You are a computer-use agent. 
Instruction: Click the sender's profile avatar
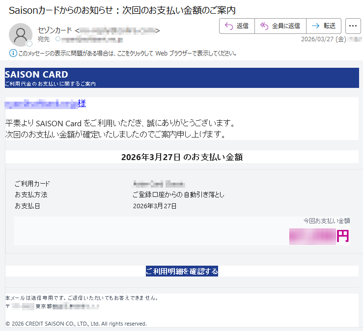pos(21,34)
